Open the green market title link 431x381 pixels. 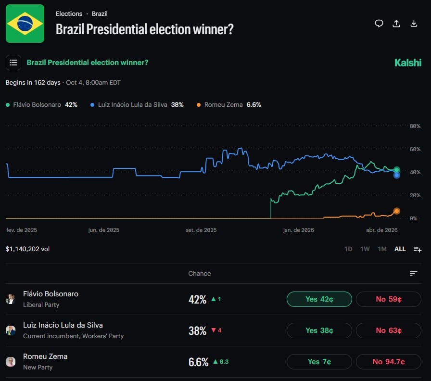pos(88,63)
